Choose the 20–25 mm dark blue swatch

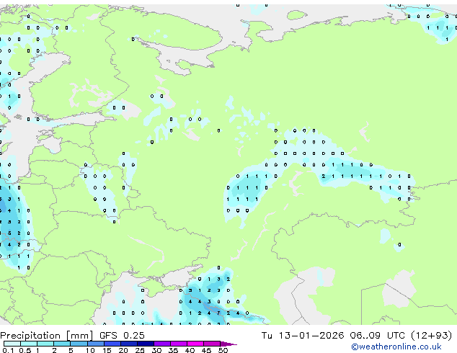(128, 344)
